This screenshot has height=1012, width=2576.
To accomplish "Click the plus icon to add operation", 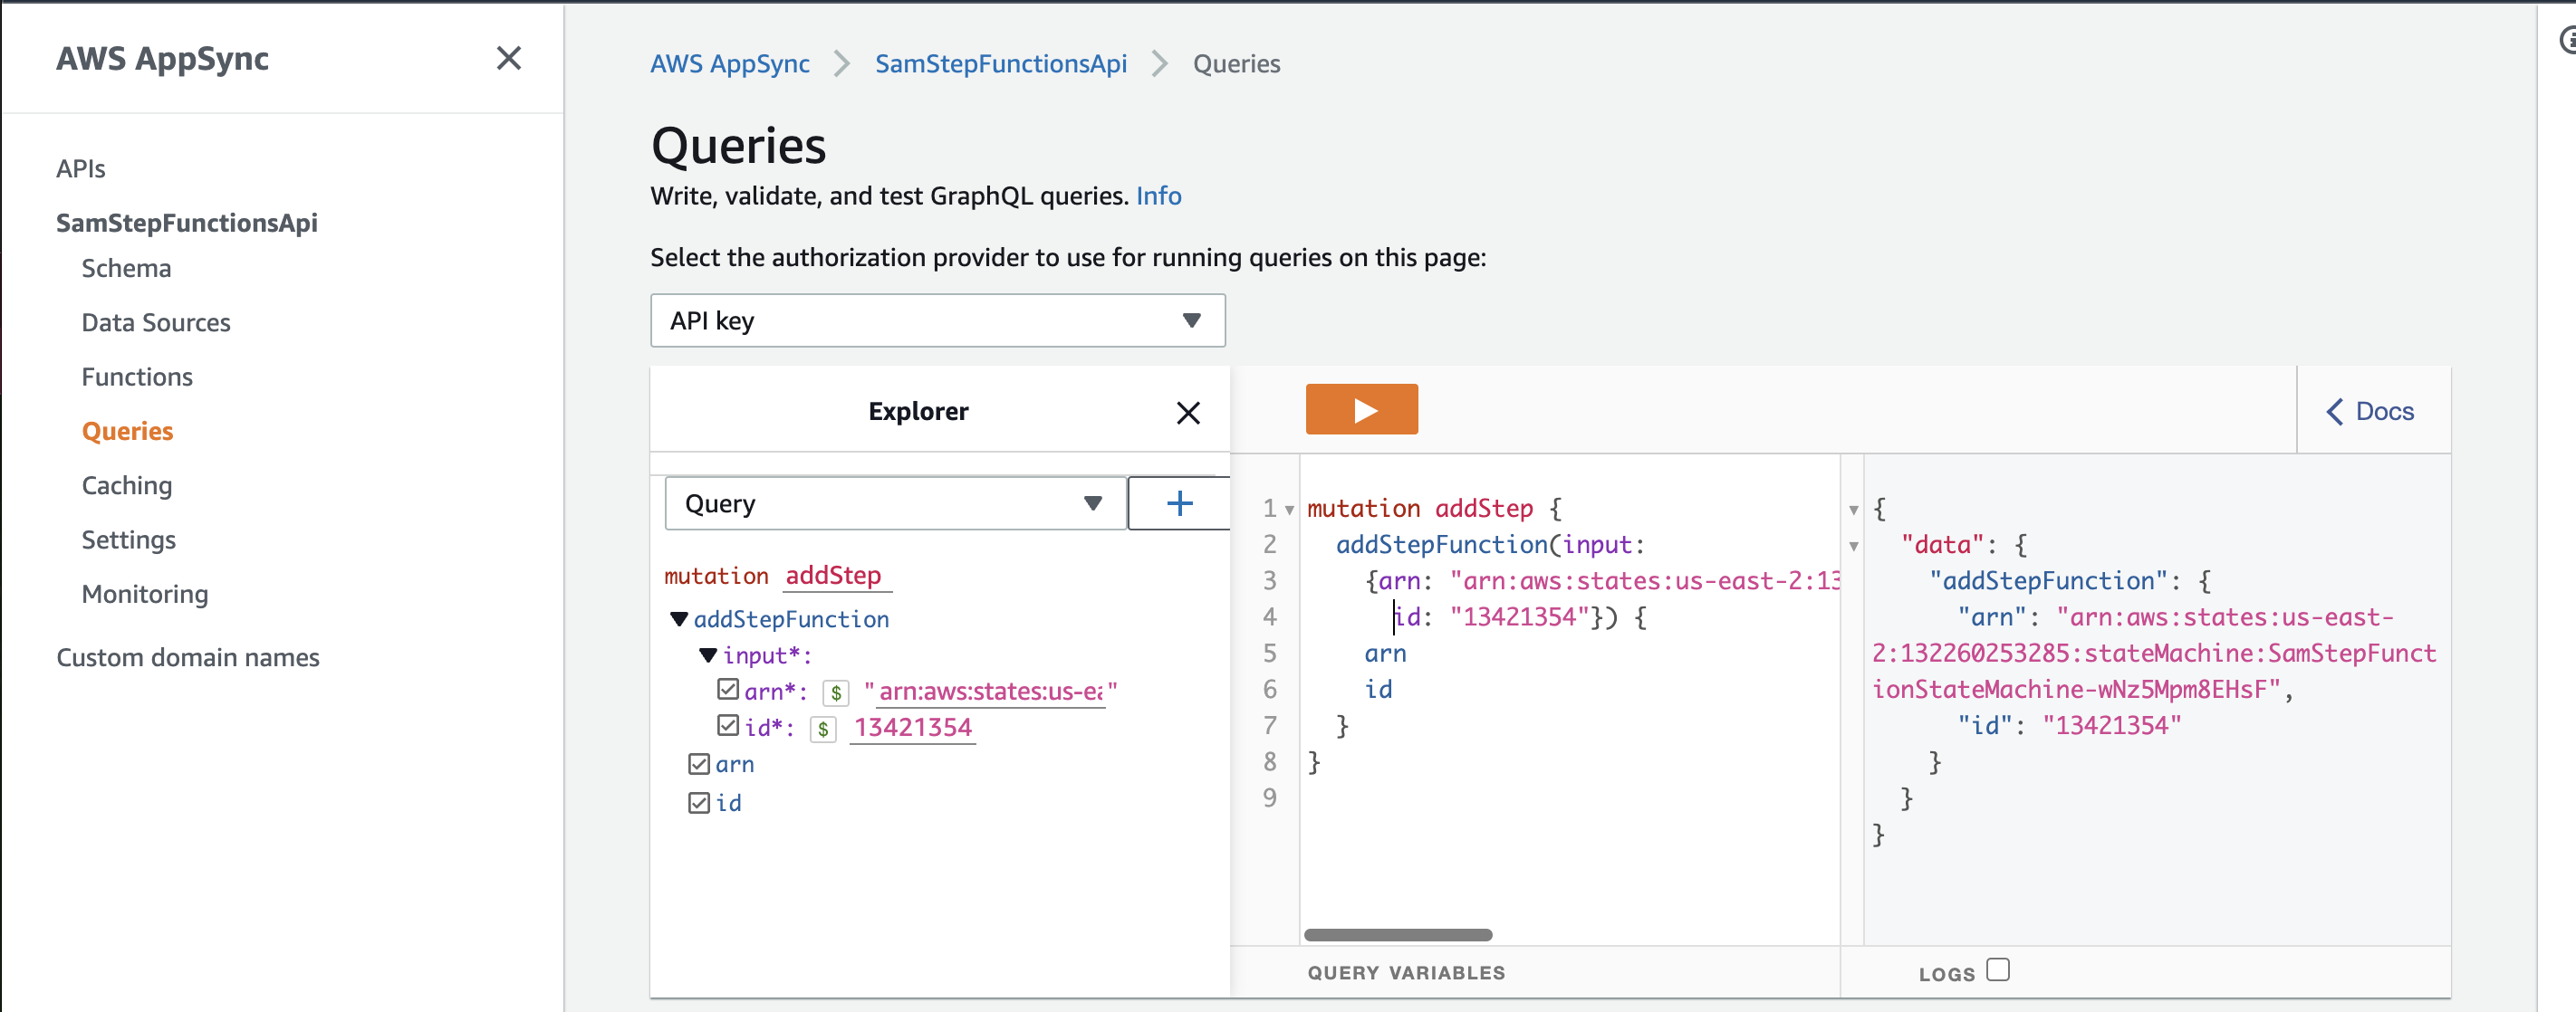I will point(1179,503).
